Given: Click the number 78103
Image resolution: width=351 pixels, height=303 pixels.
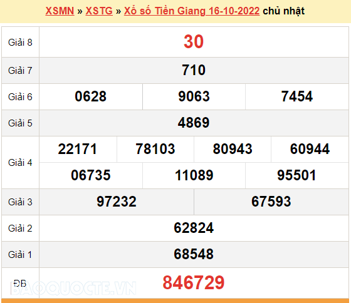Looking at the screenshot, I should [155, 149].
